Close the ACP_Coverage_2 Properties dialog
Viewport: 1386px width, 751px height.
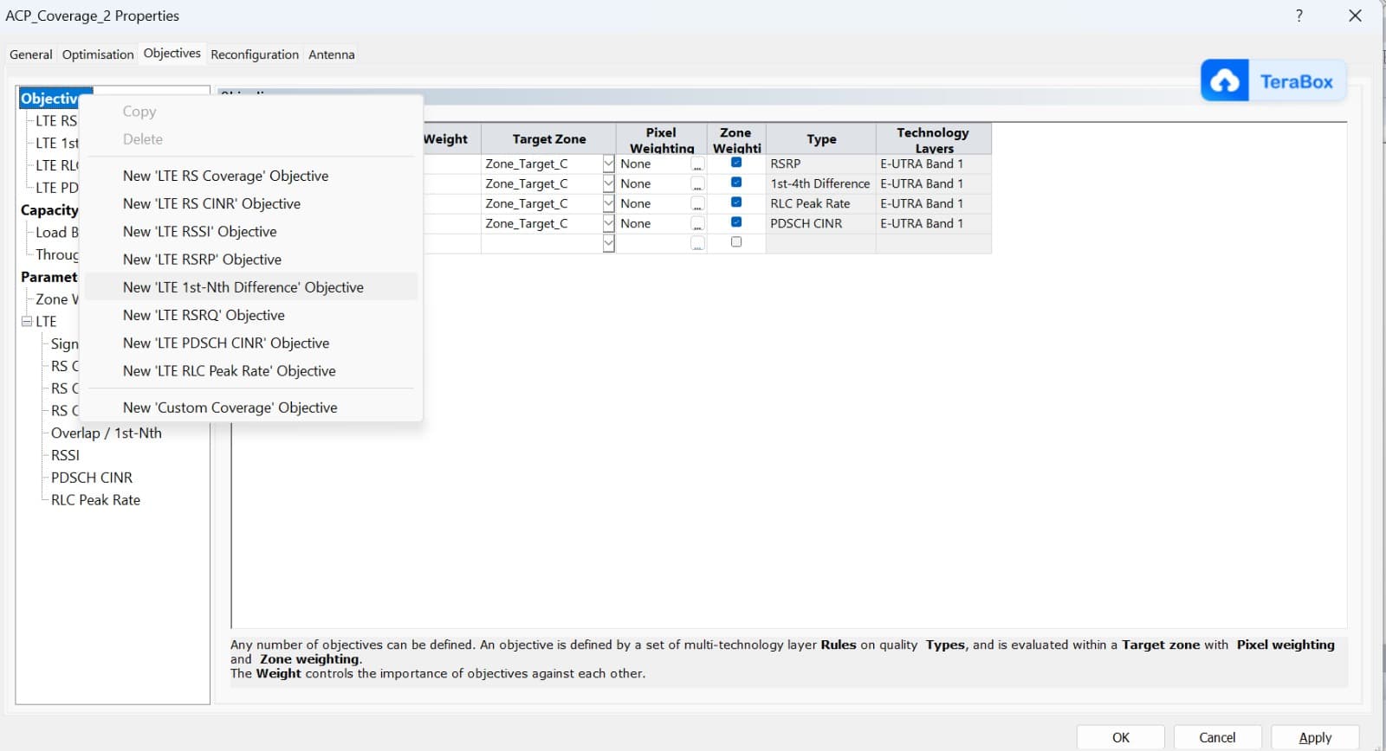point(1356,16)
